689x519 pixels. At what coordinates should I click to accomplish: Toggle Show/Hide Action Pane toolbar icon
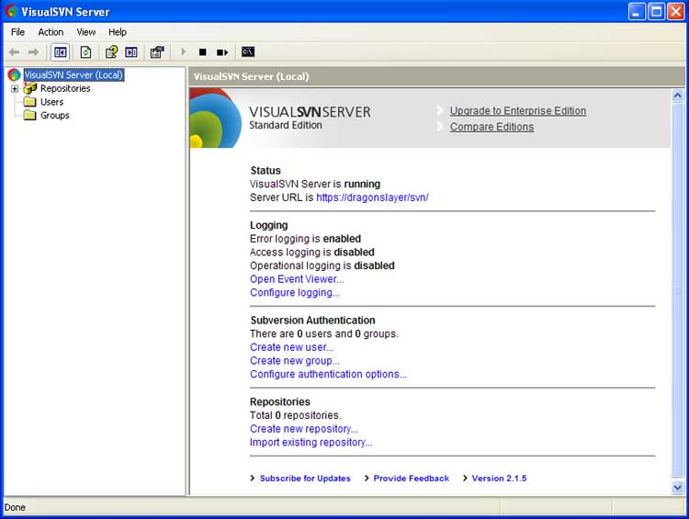tap(131, 52)
